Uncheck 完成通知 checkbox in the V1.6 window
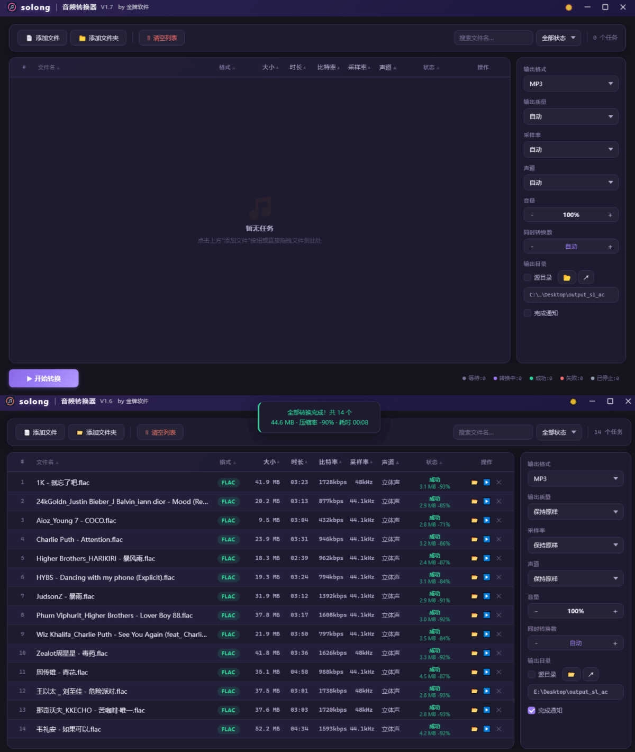The width and height of the screenshot is (635, 752). [x=531, y=711]
